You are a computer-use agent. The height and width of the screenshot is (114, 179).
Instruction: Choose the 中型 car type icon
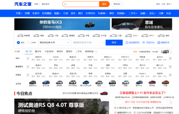tap(81, 36)
